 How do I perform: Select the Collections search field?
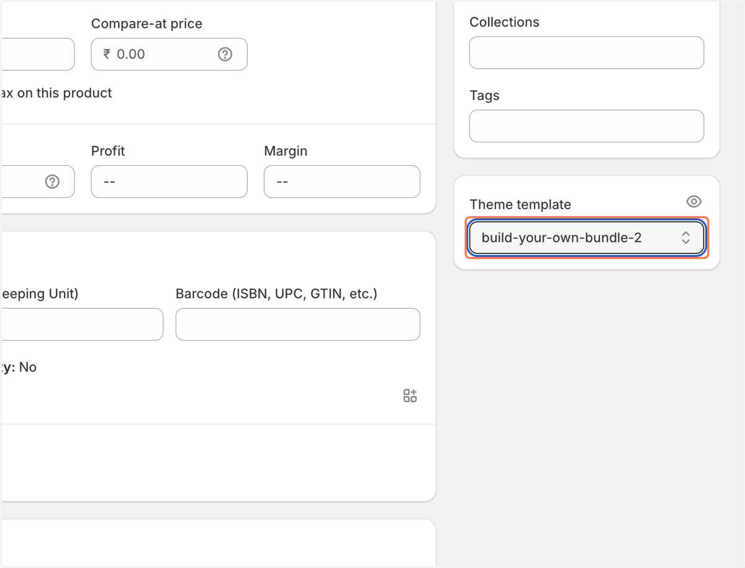[x=587, y=53]
